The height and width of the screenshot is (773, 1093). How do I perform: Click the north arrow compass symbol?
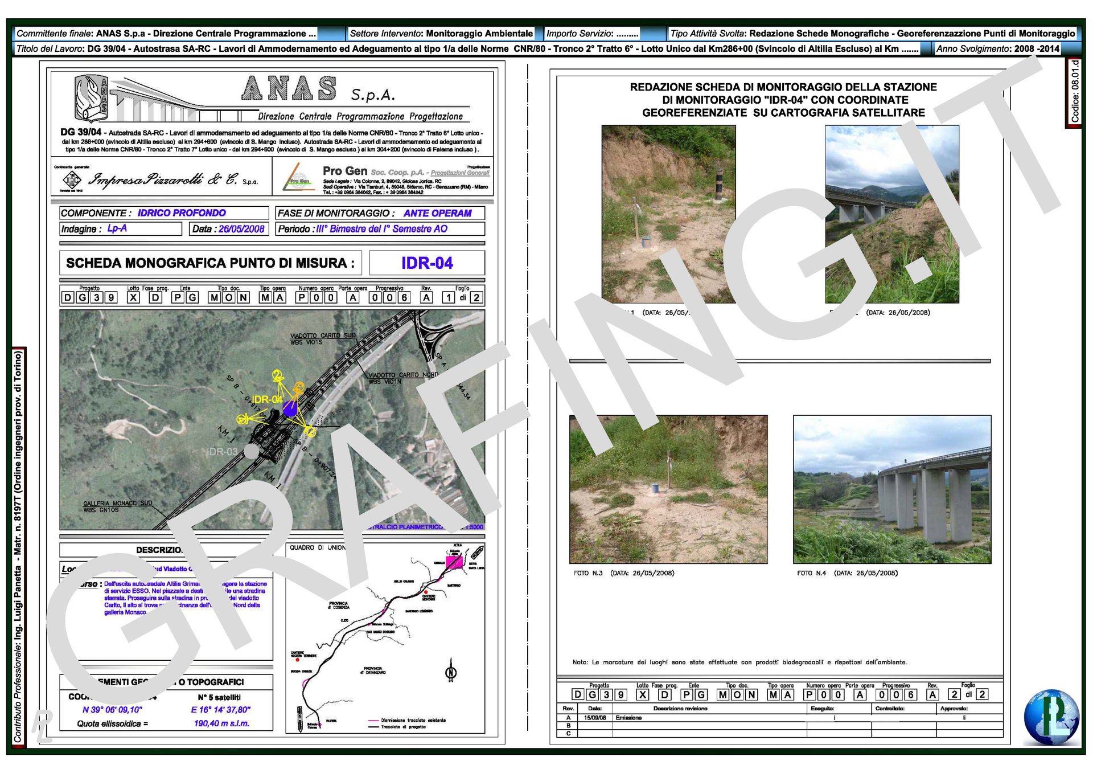tap(451, 672)
